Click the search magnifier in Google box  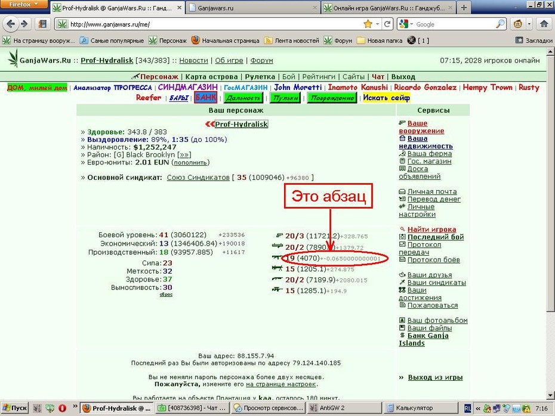pyautogui.click(x=500, y=24)
